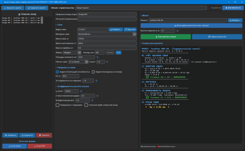Click the blue recalculate area A button
The width and height of the screenshot is (245, 151).
[118, 53]
